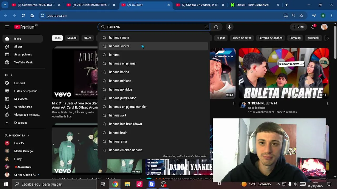337x189 pixels.
Task: Show hidden system tray icons
Action: [278, 184]
